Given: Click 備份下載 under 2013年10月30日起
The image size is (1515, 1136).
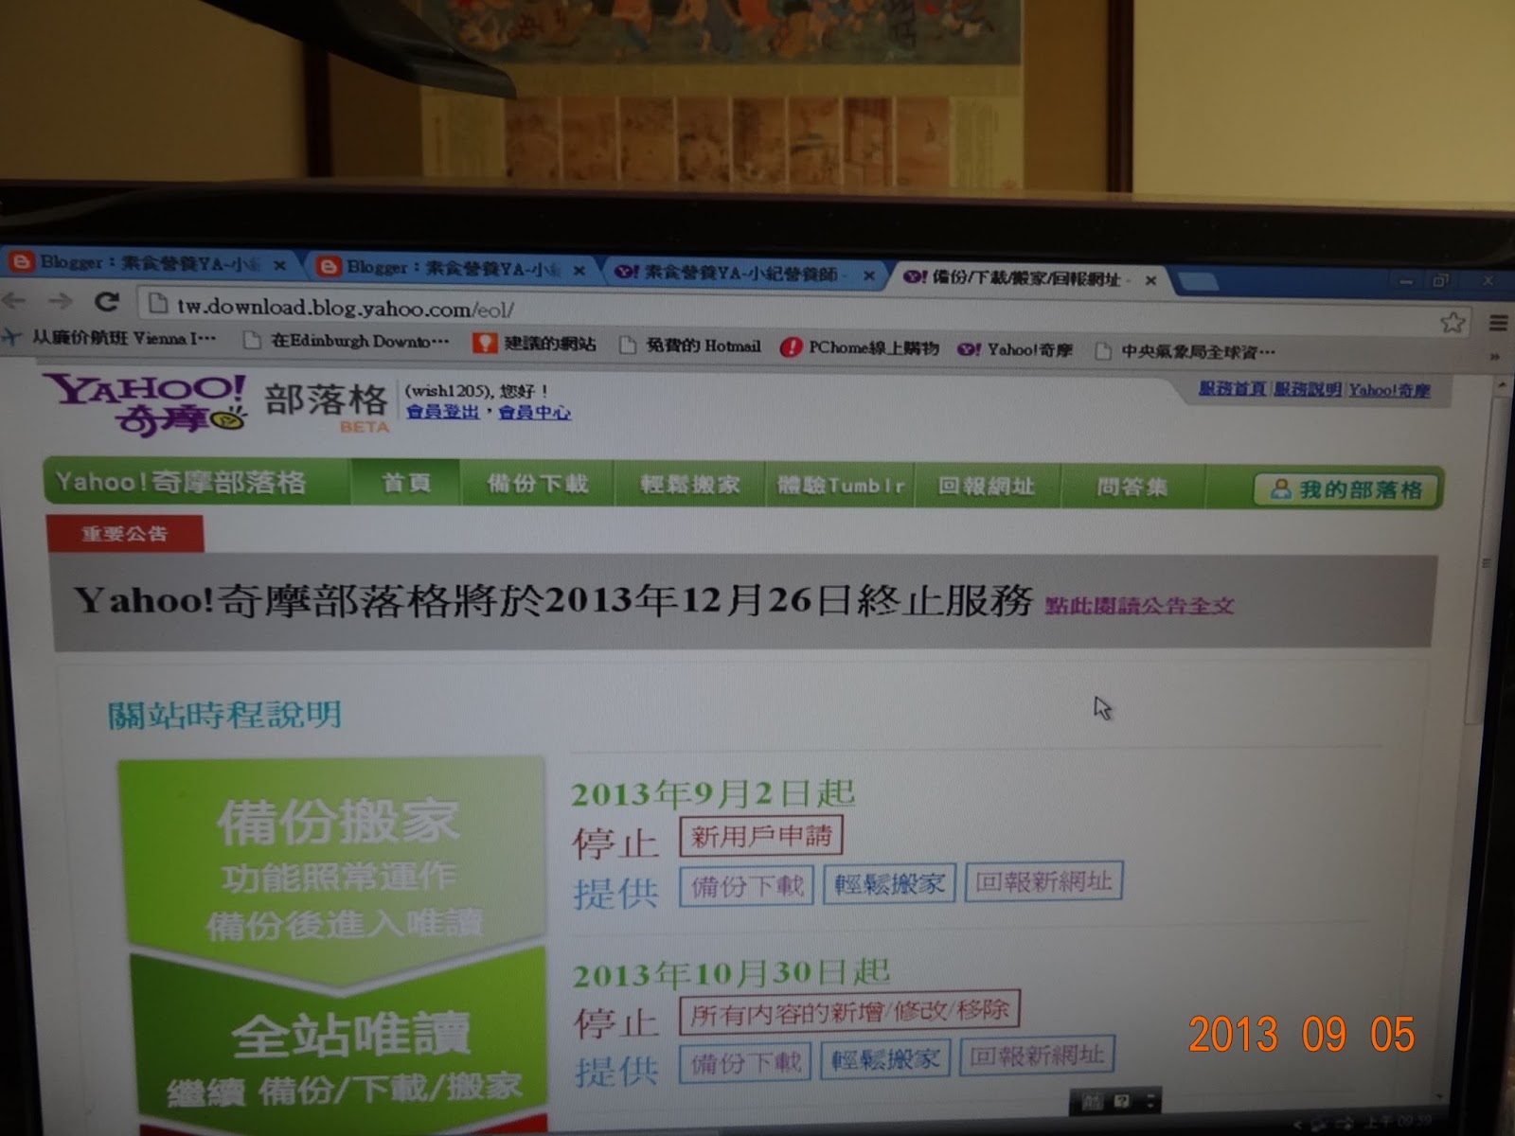Looking at the screenshot, I should point(746,1064).
